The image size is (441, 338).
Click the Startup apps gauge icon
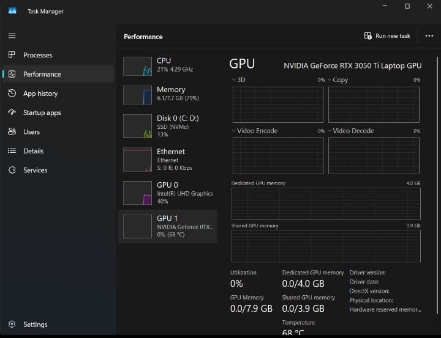[x=12, y=112]
